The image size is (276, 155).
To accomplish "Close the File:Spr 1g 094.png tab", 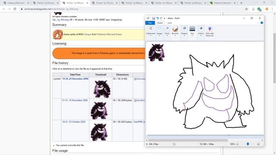I will 87,3.
